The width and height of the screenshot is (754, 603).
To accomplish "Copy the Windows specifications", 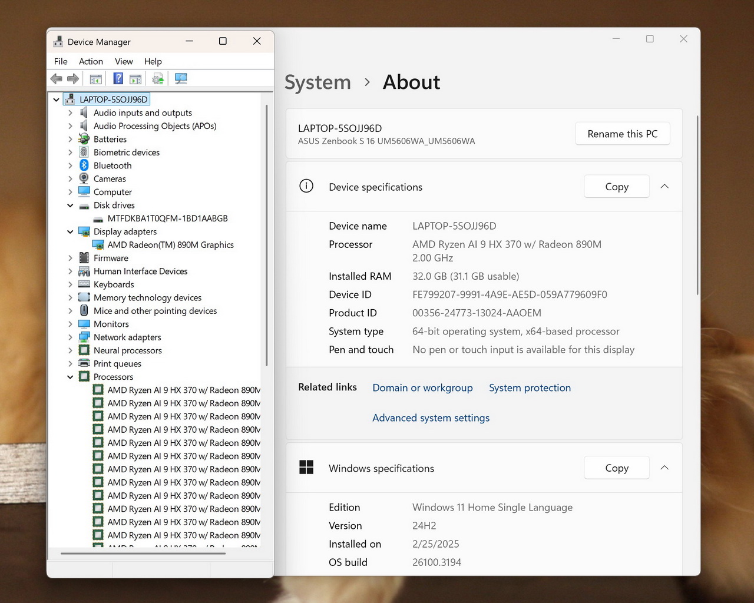I will (617, 468).
